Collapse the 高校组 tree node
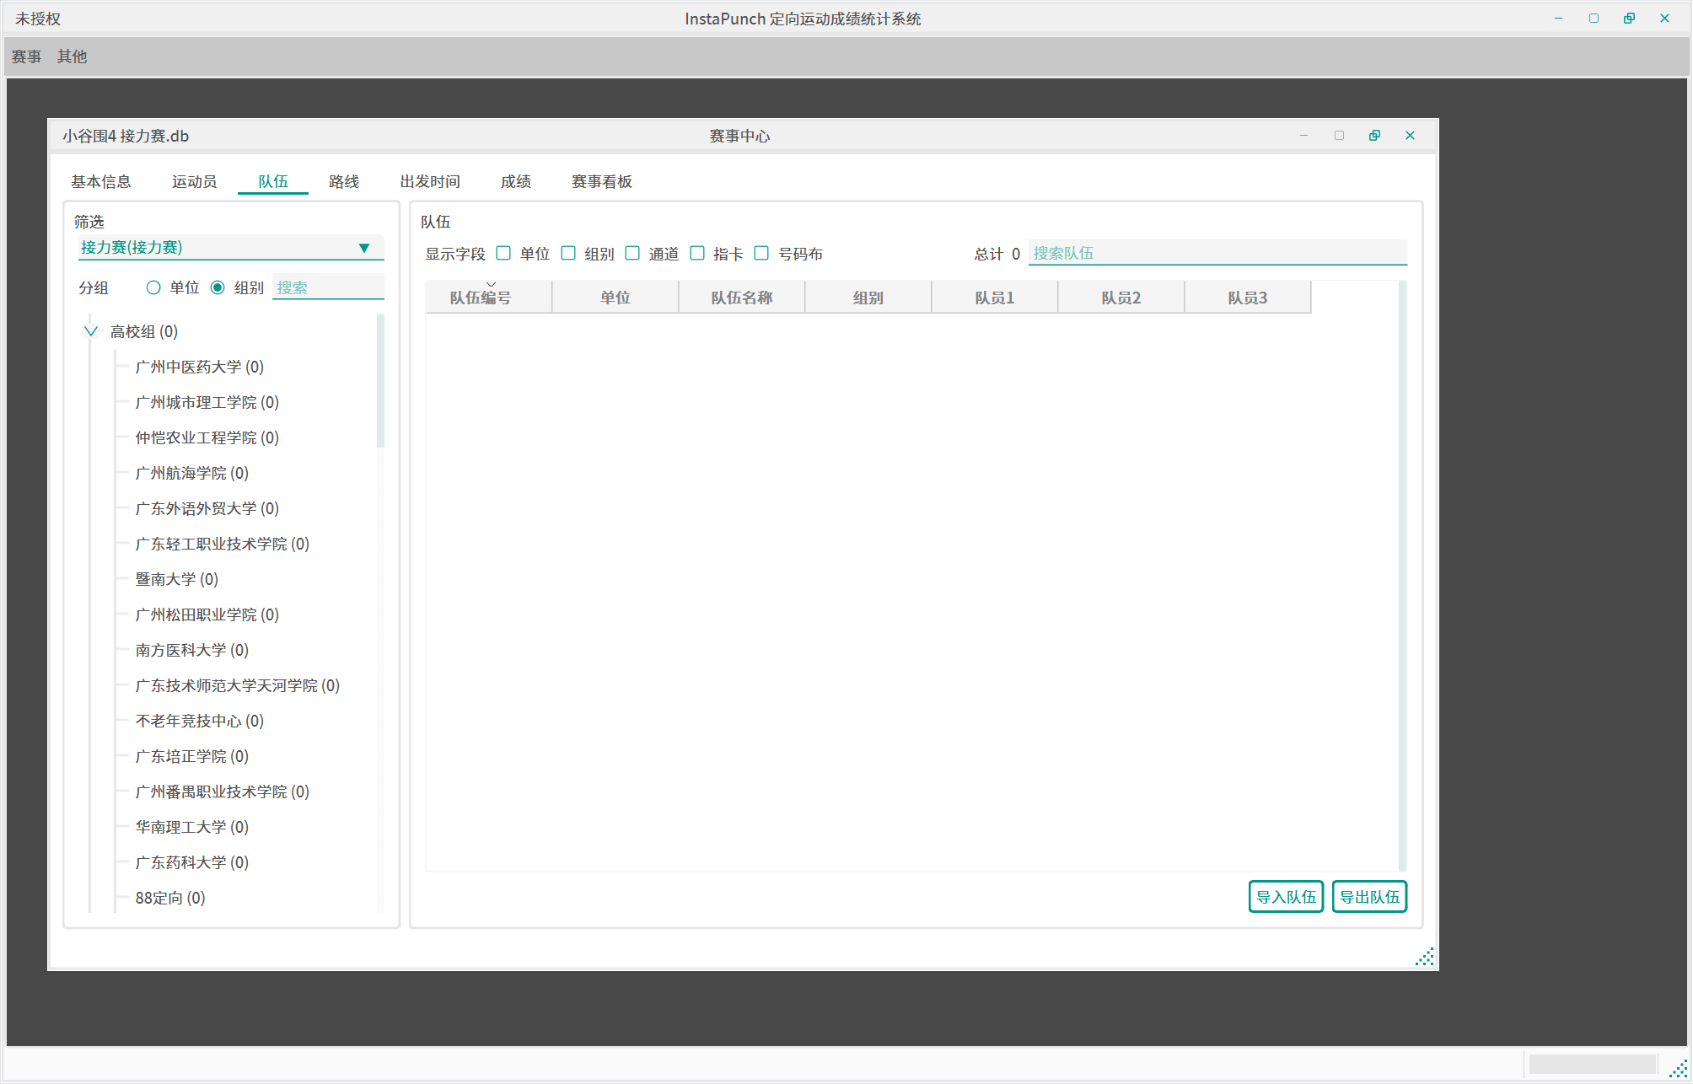The height and width of the screenshot is (1084, 1693). 91,331
